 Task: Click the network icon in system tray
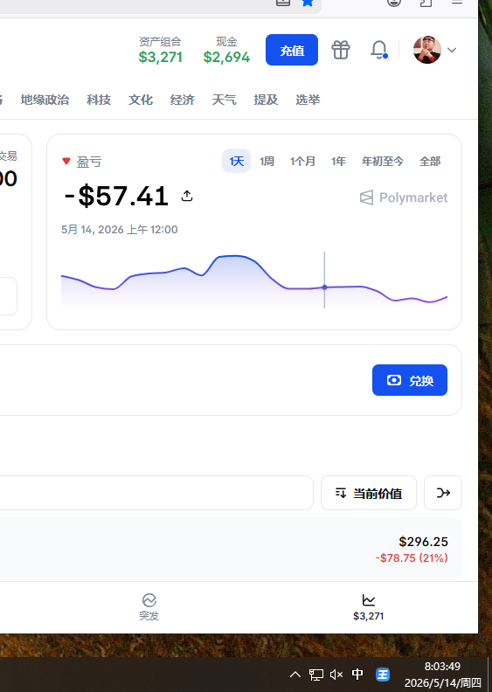coord(316,675)
